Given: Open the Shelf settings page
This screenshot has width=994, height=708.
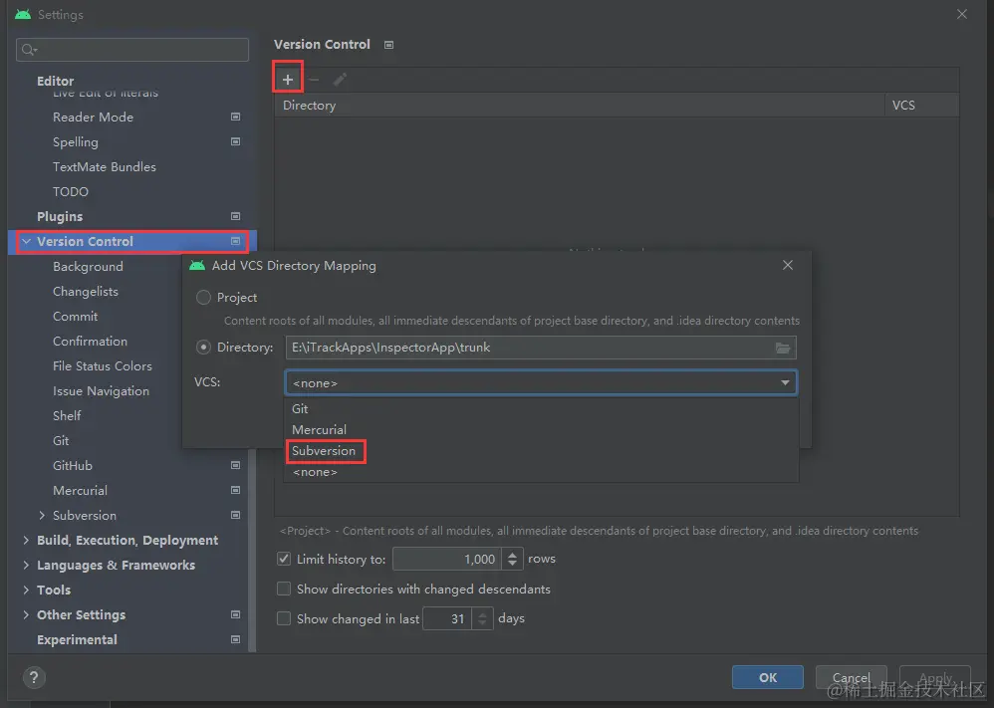Looking at the screenshot, I should coord(67,415).
